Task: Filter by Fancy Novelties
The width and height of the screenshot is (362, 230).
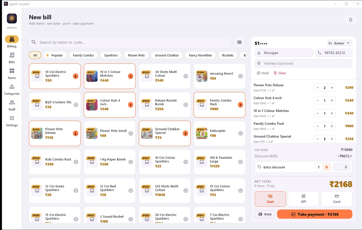Action: click(x=201, y=55)
